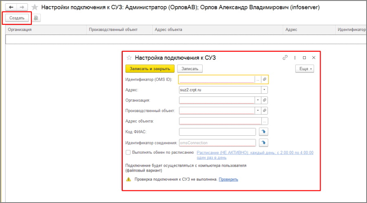Image resolution: width=367 pixels, height=203 pixels.
Task: Click the Проверить link
Action: (228, 179)
